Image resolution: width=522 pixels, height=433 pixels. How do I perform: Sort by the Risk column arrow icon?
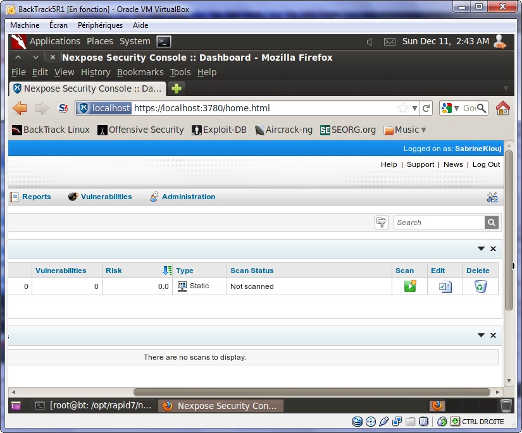pyautogui.click(x=167, y=271)
